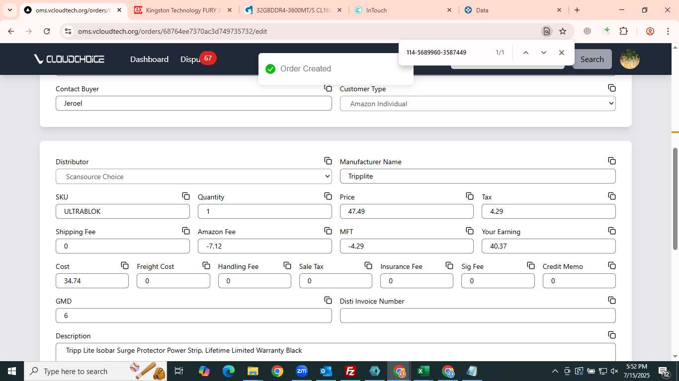
Task: Copy the Sig Fee value
Action: point(531,266)
